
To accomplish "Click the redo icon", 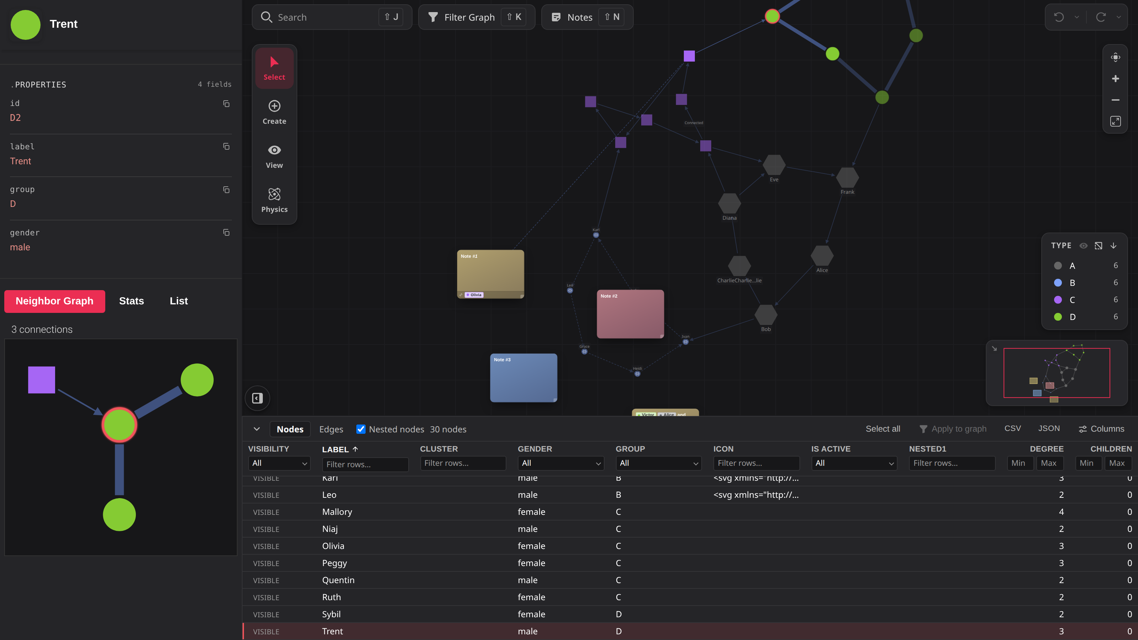I will pyautogui.click(x=1101, y=17).
